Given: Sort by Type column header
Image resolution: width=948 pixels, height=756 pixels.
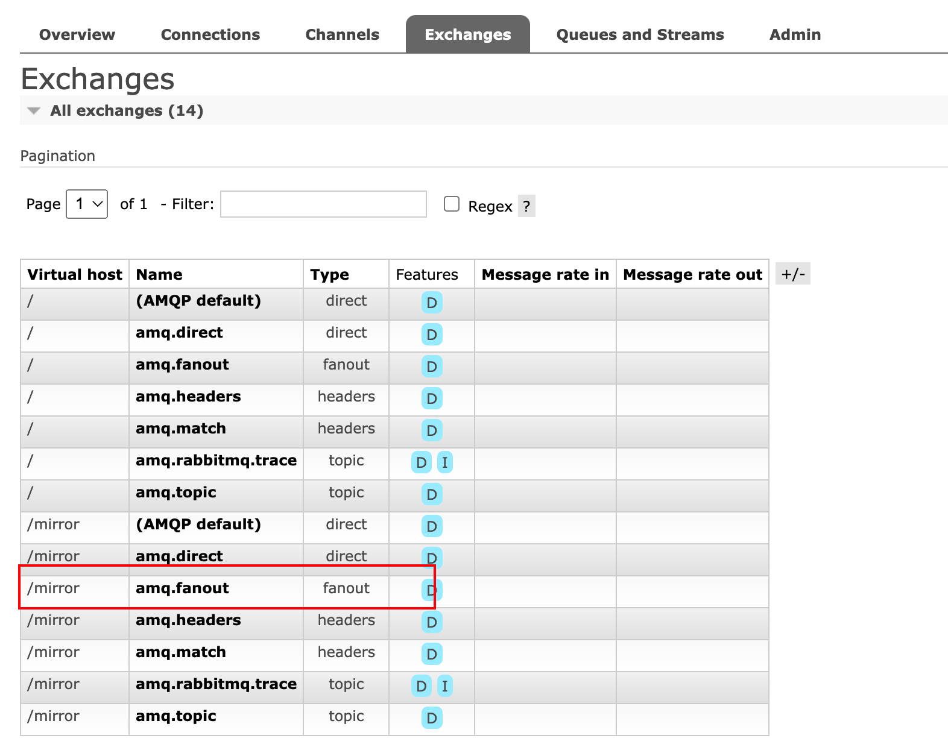Looking at the screenshot, I should click(329, 275).
